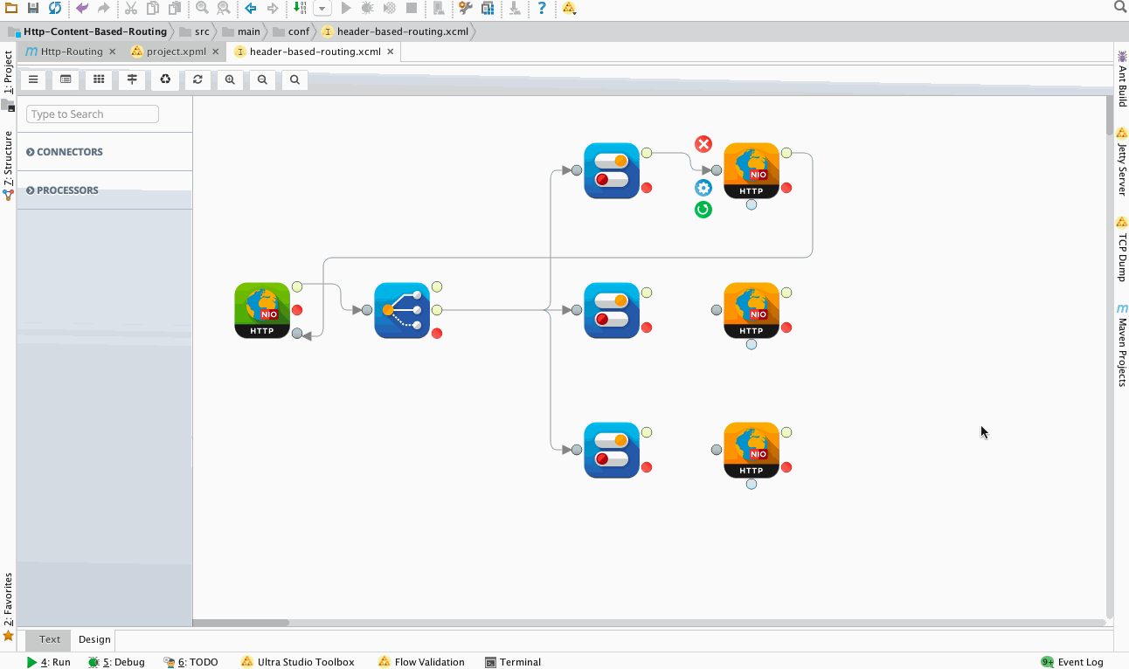This screenshot has width=1129, height=669.
Task: Select the Design view tab
Action: [94, 639]
